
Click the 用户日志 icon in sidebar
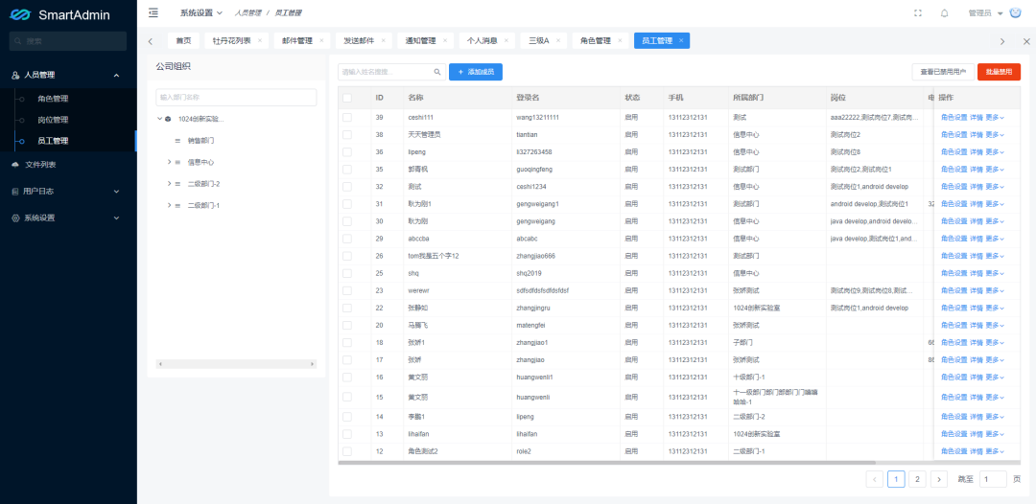16,192
